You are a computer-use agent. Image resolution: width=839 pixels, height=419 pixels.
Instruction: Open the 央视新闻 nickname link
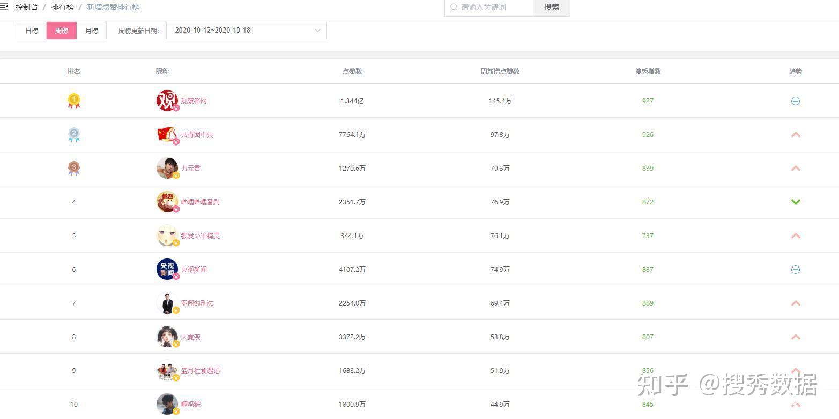(x=194, y=269)
